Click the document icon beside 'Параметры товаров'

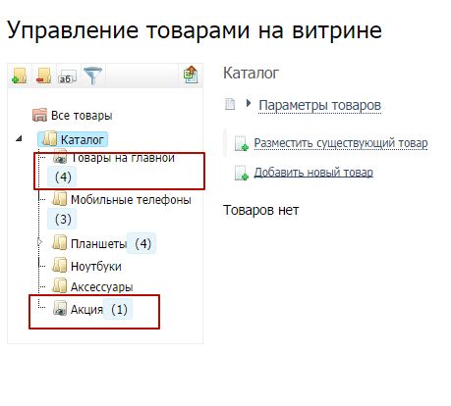pyautogui.click(x=230, y=104)
